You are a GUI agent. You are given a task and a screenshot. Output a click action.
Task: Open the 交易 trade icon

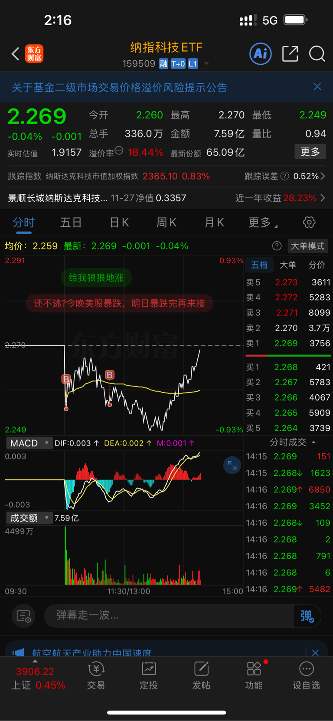96,676
